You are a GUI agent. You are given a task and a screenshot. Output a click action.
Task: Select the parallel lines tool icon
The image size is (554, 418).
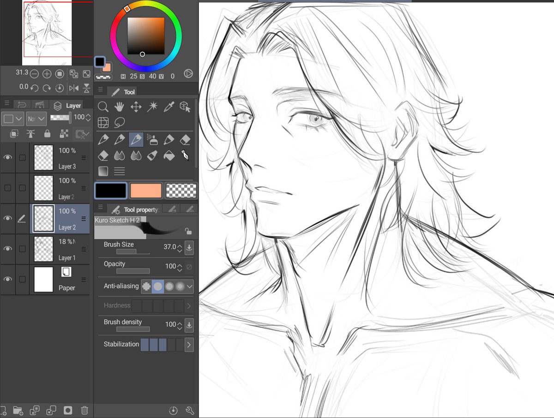tap(120, 171)
